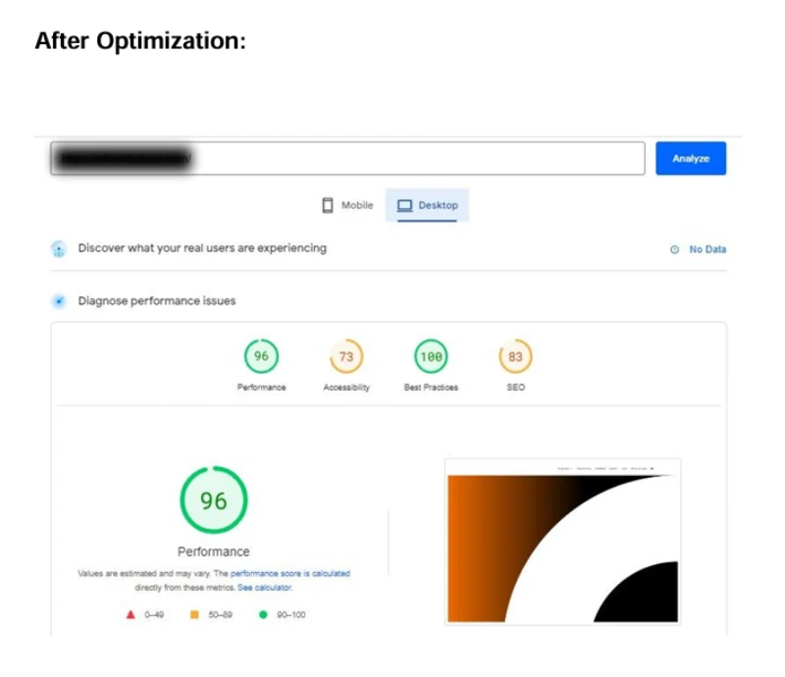The image size is (785, 677).
Task: Click the blue Analyze button
Action: [691, 158]
